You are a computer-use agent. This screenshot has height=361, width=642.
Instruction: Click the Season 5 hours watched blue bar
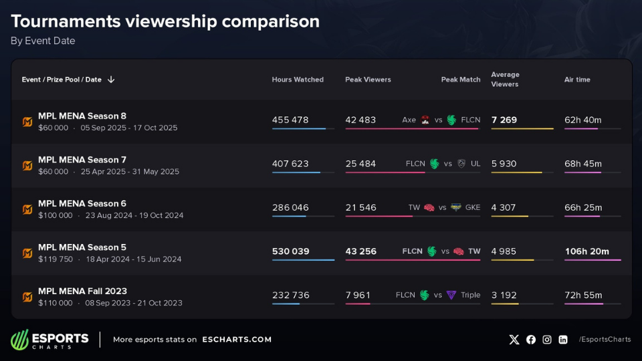pyautogui.click(x=303, y=260)
